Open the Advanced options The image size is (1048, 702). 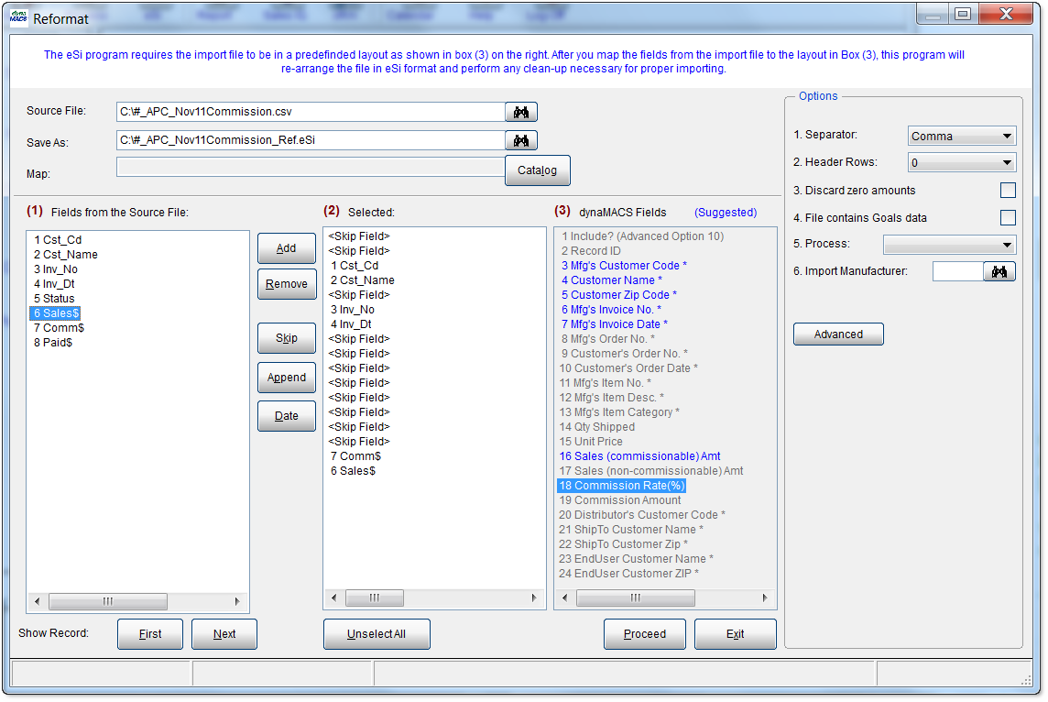pyautogui.click(x=838, y=335)
